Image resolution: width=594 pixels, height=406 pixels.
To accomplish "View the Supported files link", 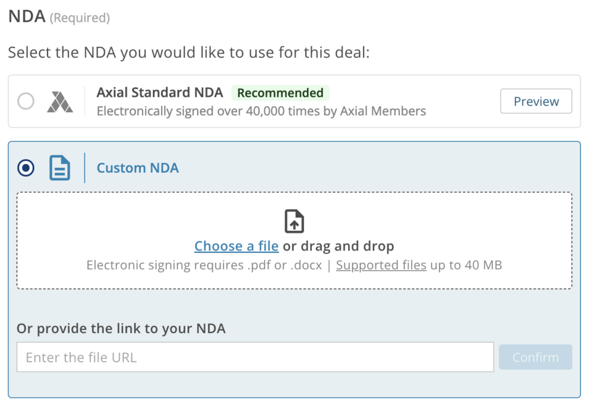I will point(380,265).
